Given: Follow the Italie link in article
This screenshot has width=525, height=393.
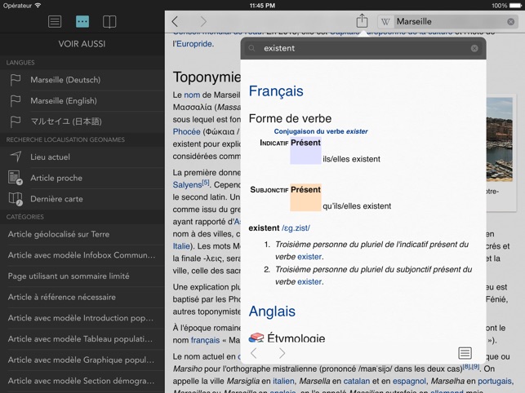Looking at the screenshot, I should tap(181, 246).
